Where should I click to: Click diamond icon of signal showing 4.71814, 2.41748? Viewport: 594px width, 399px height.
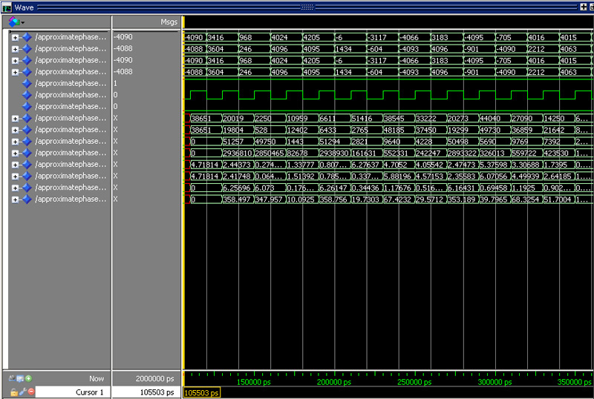[27, 176]
